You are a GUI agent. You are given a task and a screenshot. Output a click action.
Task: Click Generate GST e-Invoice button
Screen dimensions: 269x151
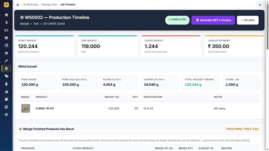213,20
